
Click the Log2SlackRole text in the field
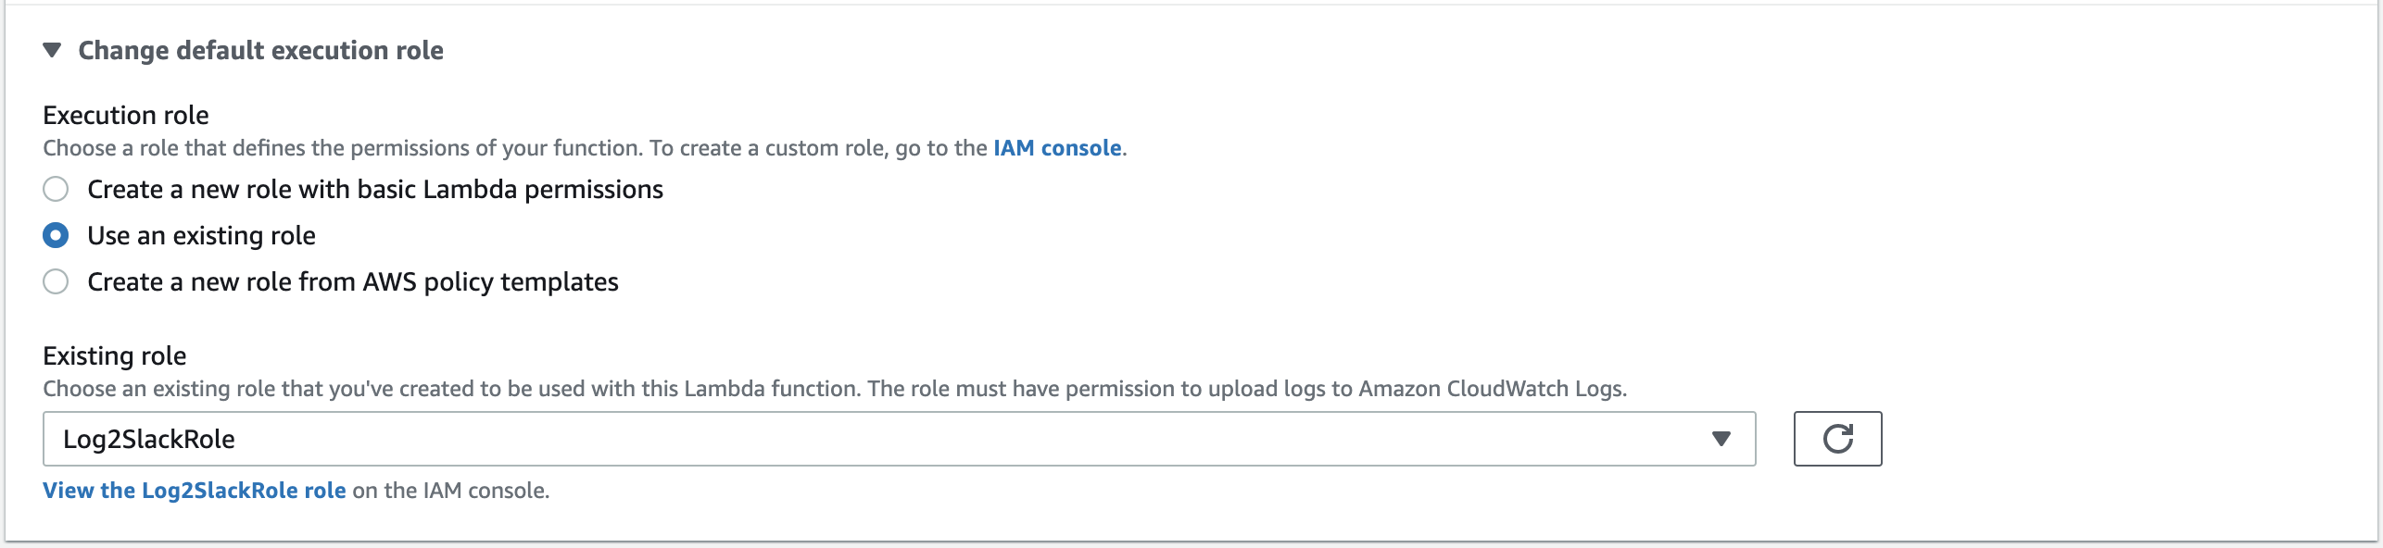(149, 439)
